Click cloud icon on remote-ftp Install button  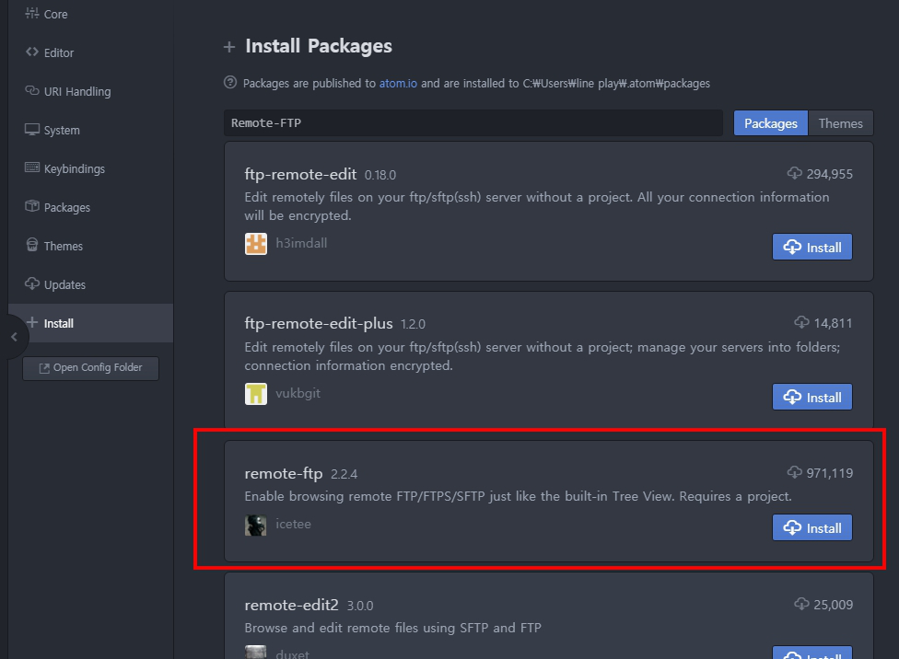click(792, 527)
